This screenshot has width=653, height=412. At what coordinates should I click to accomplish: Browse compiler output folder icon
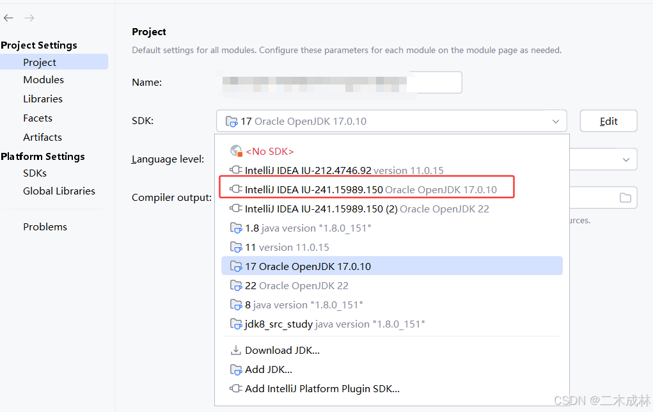click(x=625, y=198)
